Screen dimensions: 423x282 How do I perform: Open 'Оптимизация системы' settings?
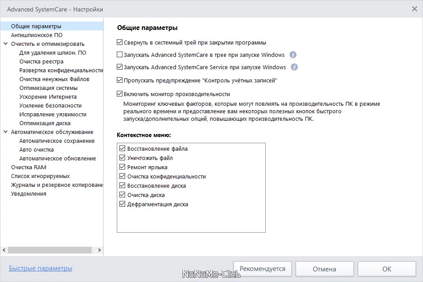[48, 88]
